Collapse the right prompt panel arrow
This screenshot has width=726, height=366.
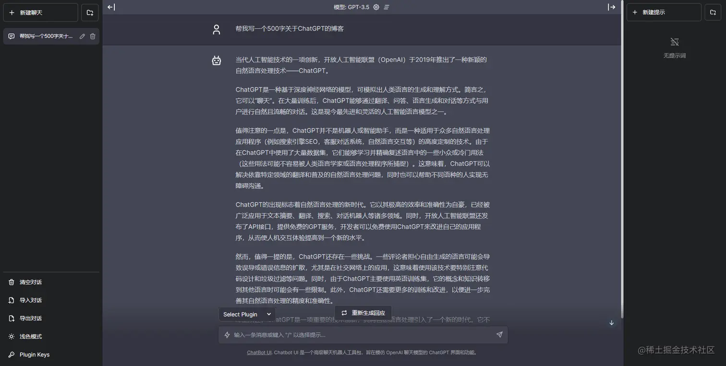coord(612,7)
